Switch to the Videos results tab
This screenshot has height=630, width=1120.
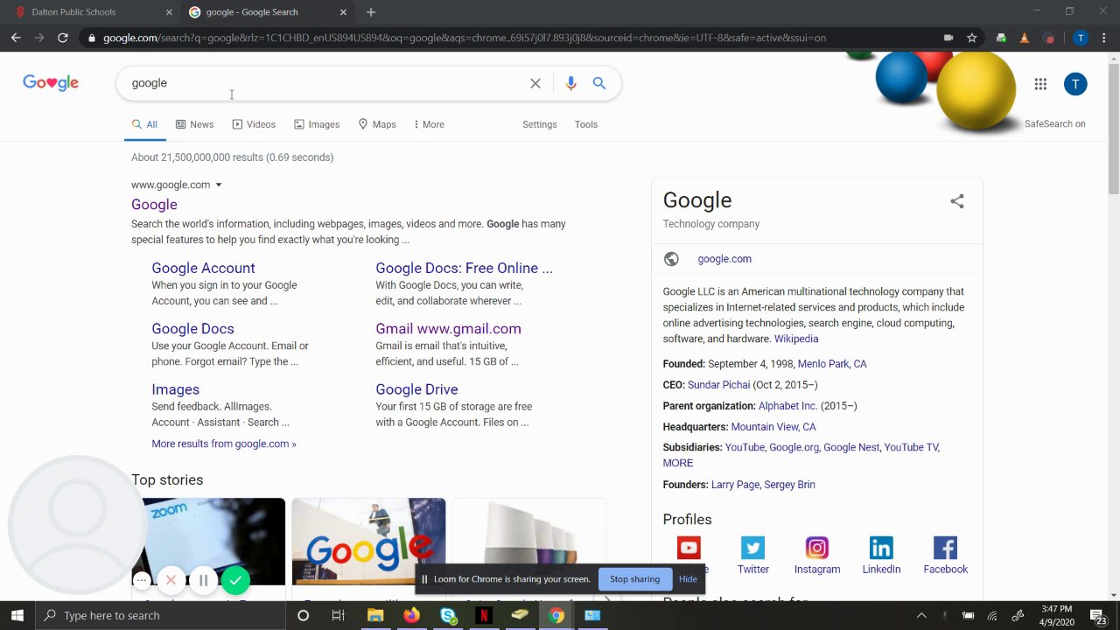click(254, 124)
